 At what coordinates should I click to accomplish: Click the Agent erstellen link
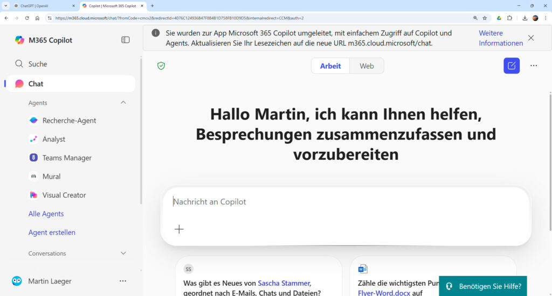pos(52,232)
